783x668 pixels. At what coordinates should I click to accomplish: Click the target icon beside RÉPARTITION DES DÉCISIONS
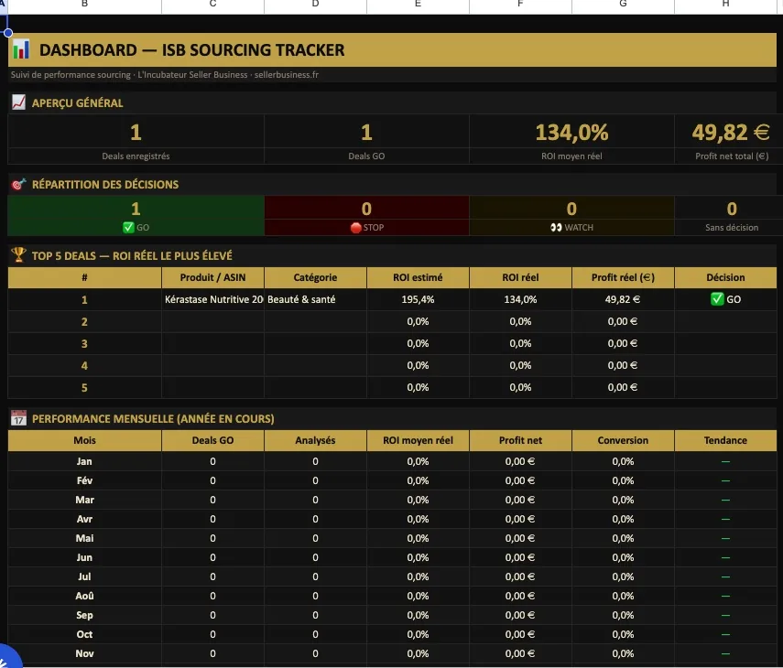pyautogui.click(x=18, y=184)
